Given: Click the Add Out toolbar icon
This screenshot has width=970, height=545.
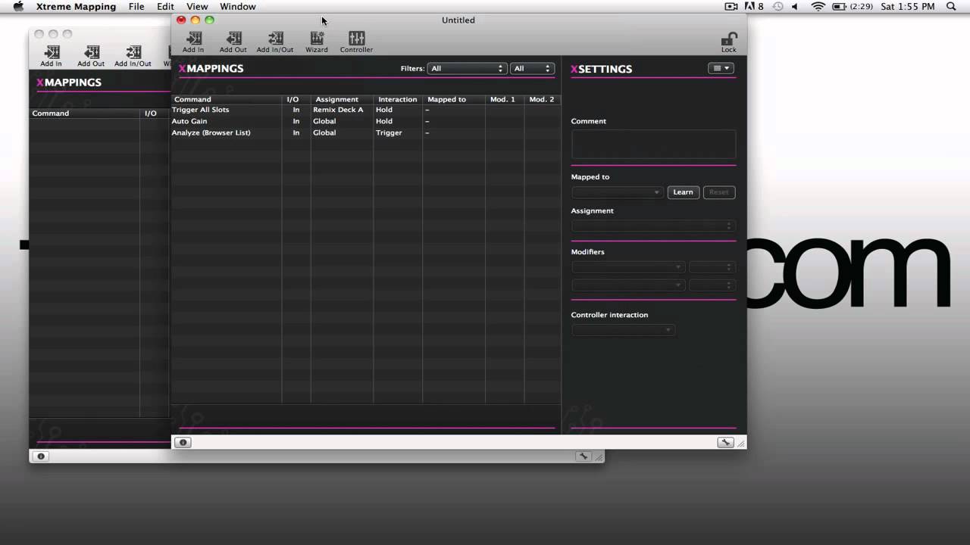Looking at the screenshot, I should click(233, 39).
